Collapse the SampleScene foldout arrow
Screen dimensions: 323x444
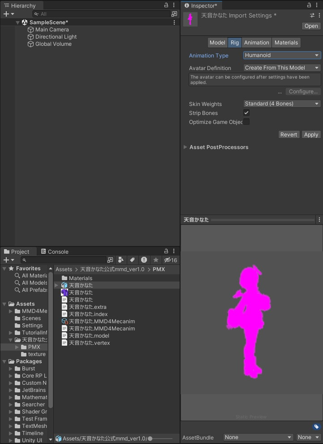18,22
